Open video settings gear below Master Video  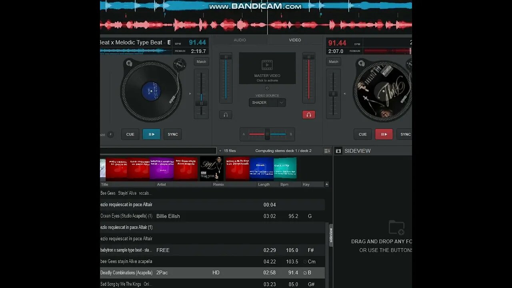pyautogui.click(x=267, y=88)
